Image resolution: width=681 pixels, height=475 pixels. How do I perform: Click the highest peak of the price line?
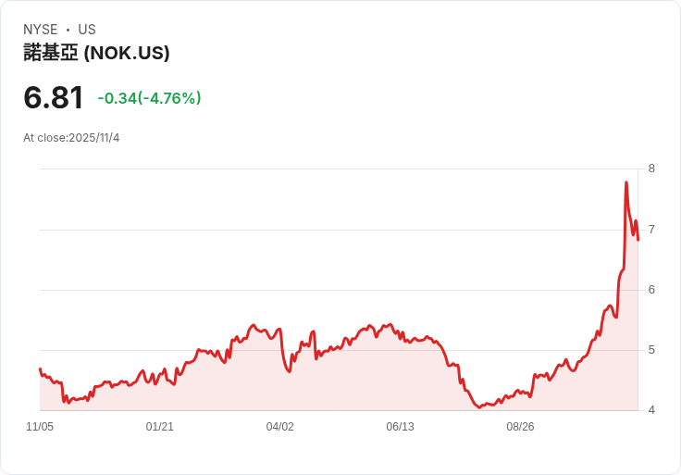(626, 182)
